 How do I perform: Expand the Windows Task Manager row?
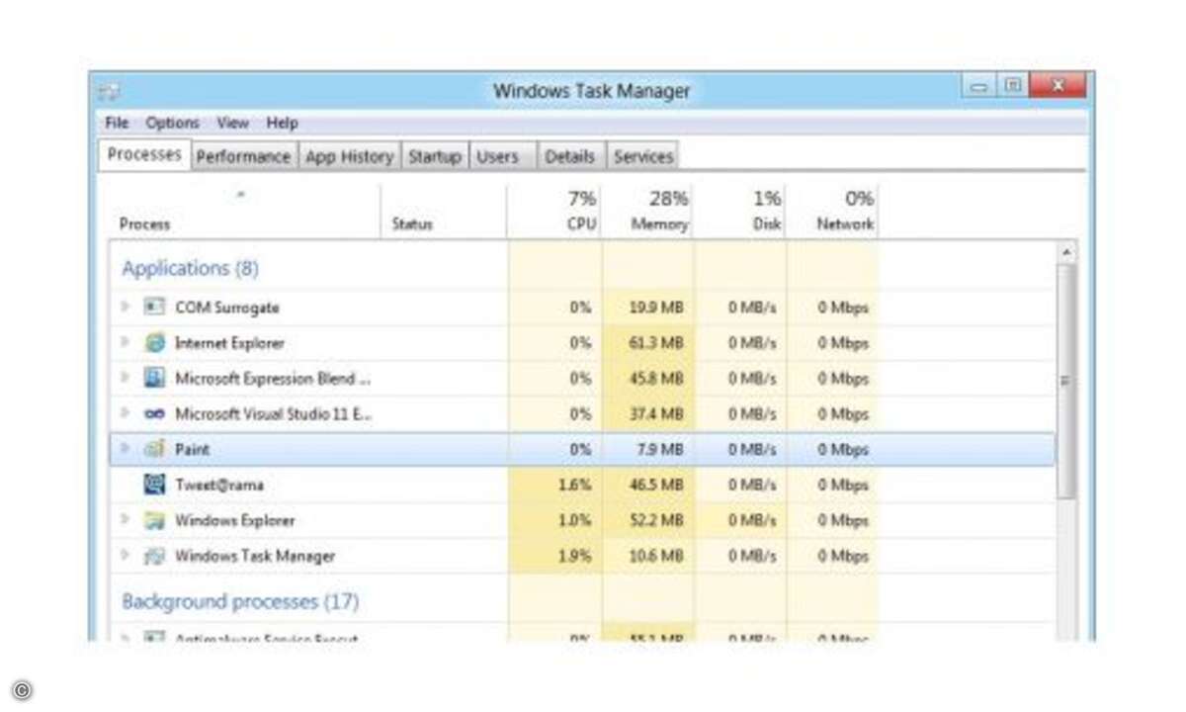(x=125, y=556)
